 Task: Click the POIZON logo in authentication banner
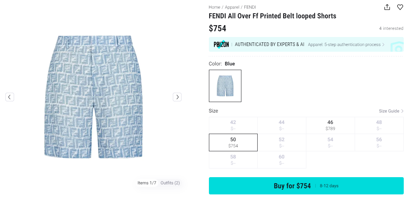(x=221, y=45)
